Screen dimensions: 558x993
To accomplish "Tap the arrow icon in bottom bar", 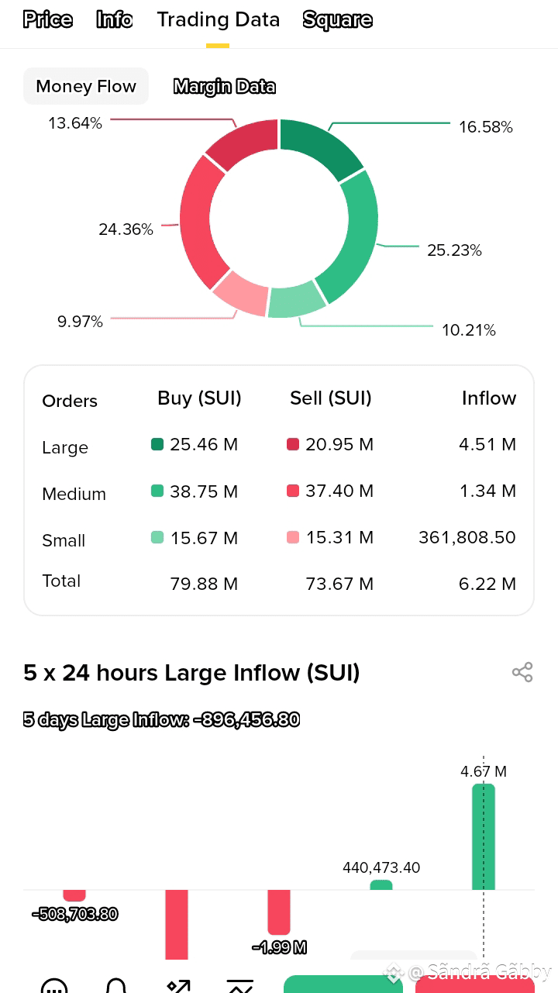I will click(x=178, y=985).
